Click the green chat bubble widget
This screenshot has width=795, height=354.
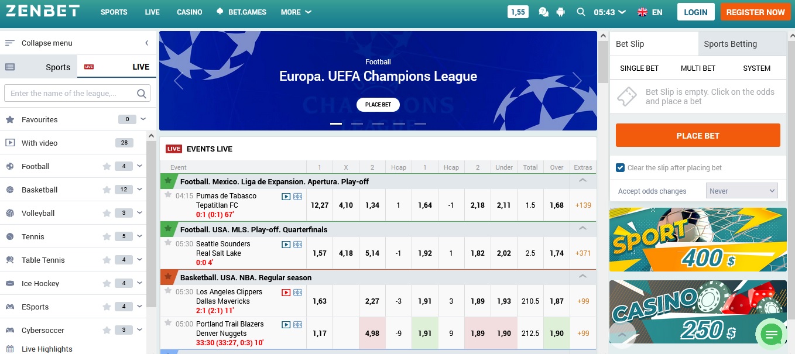772,334
